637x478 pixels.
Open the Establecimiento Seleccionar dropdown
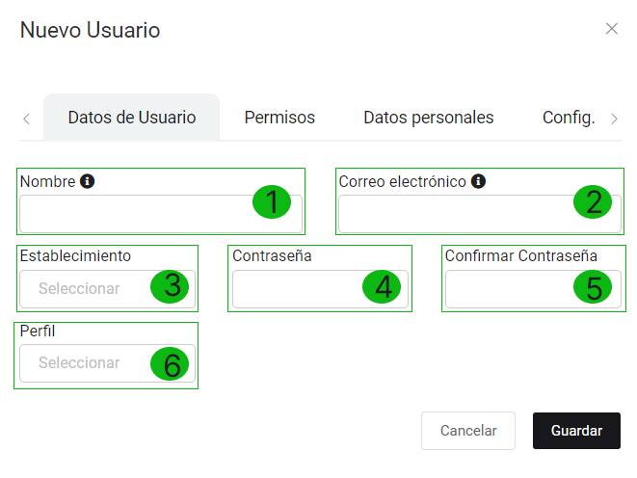(x=107, y=289)
